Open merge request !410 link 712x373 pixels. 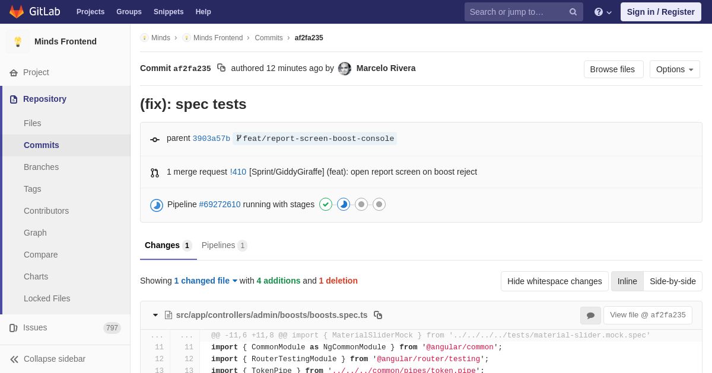238,172
